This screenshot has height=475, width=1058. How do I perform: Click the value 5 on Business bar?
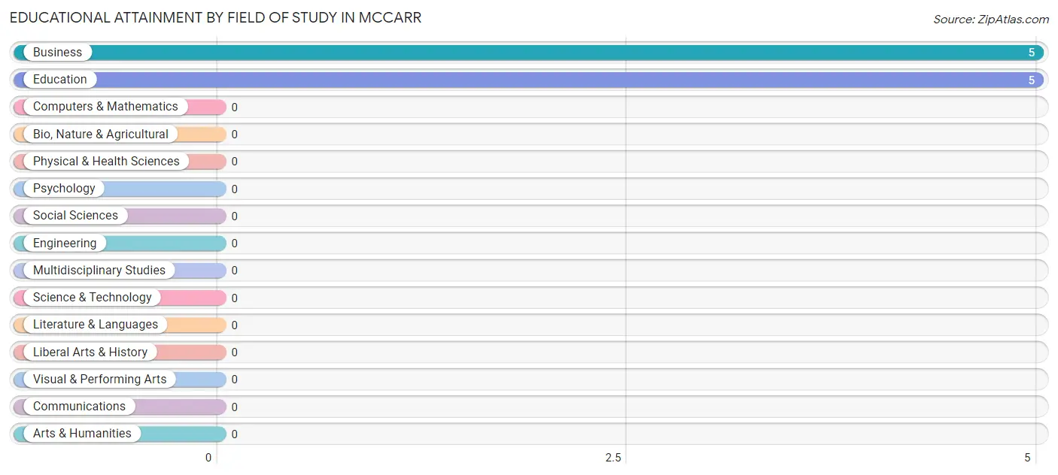tap(1032, 53)
